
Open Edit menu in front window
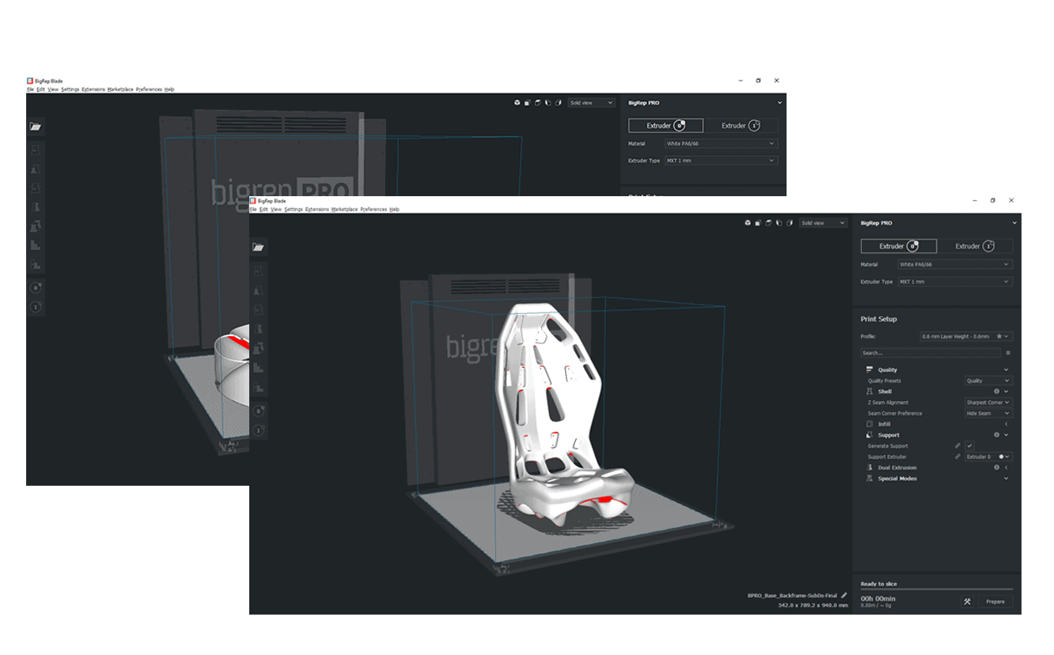pyautogui.click(x=263, y=210)
